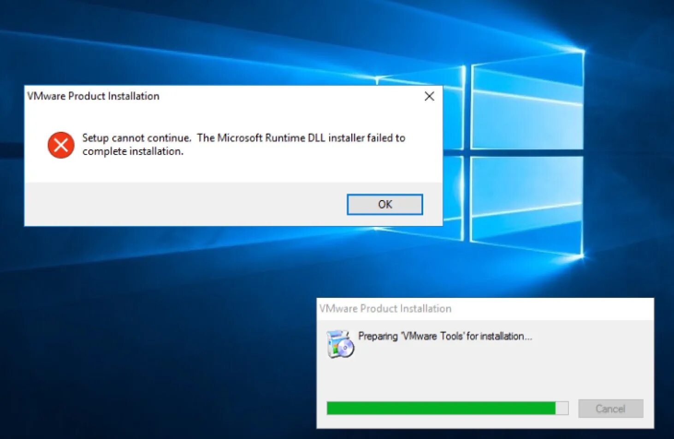Click OK in the setup error dialog
This screenshot has width=674, height=439.
coord(385,204)
